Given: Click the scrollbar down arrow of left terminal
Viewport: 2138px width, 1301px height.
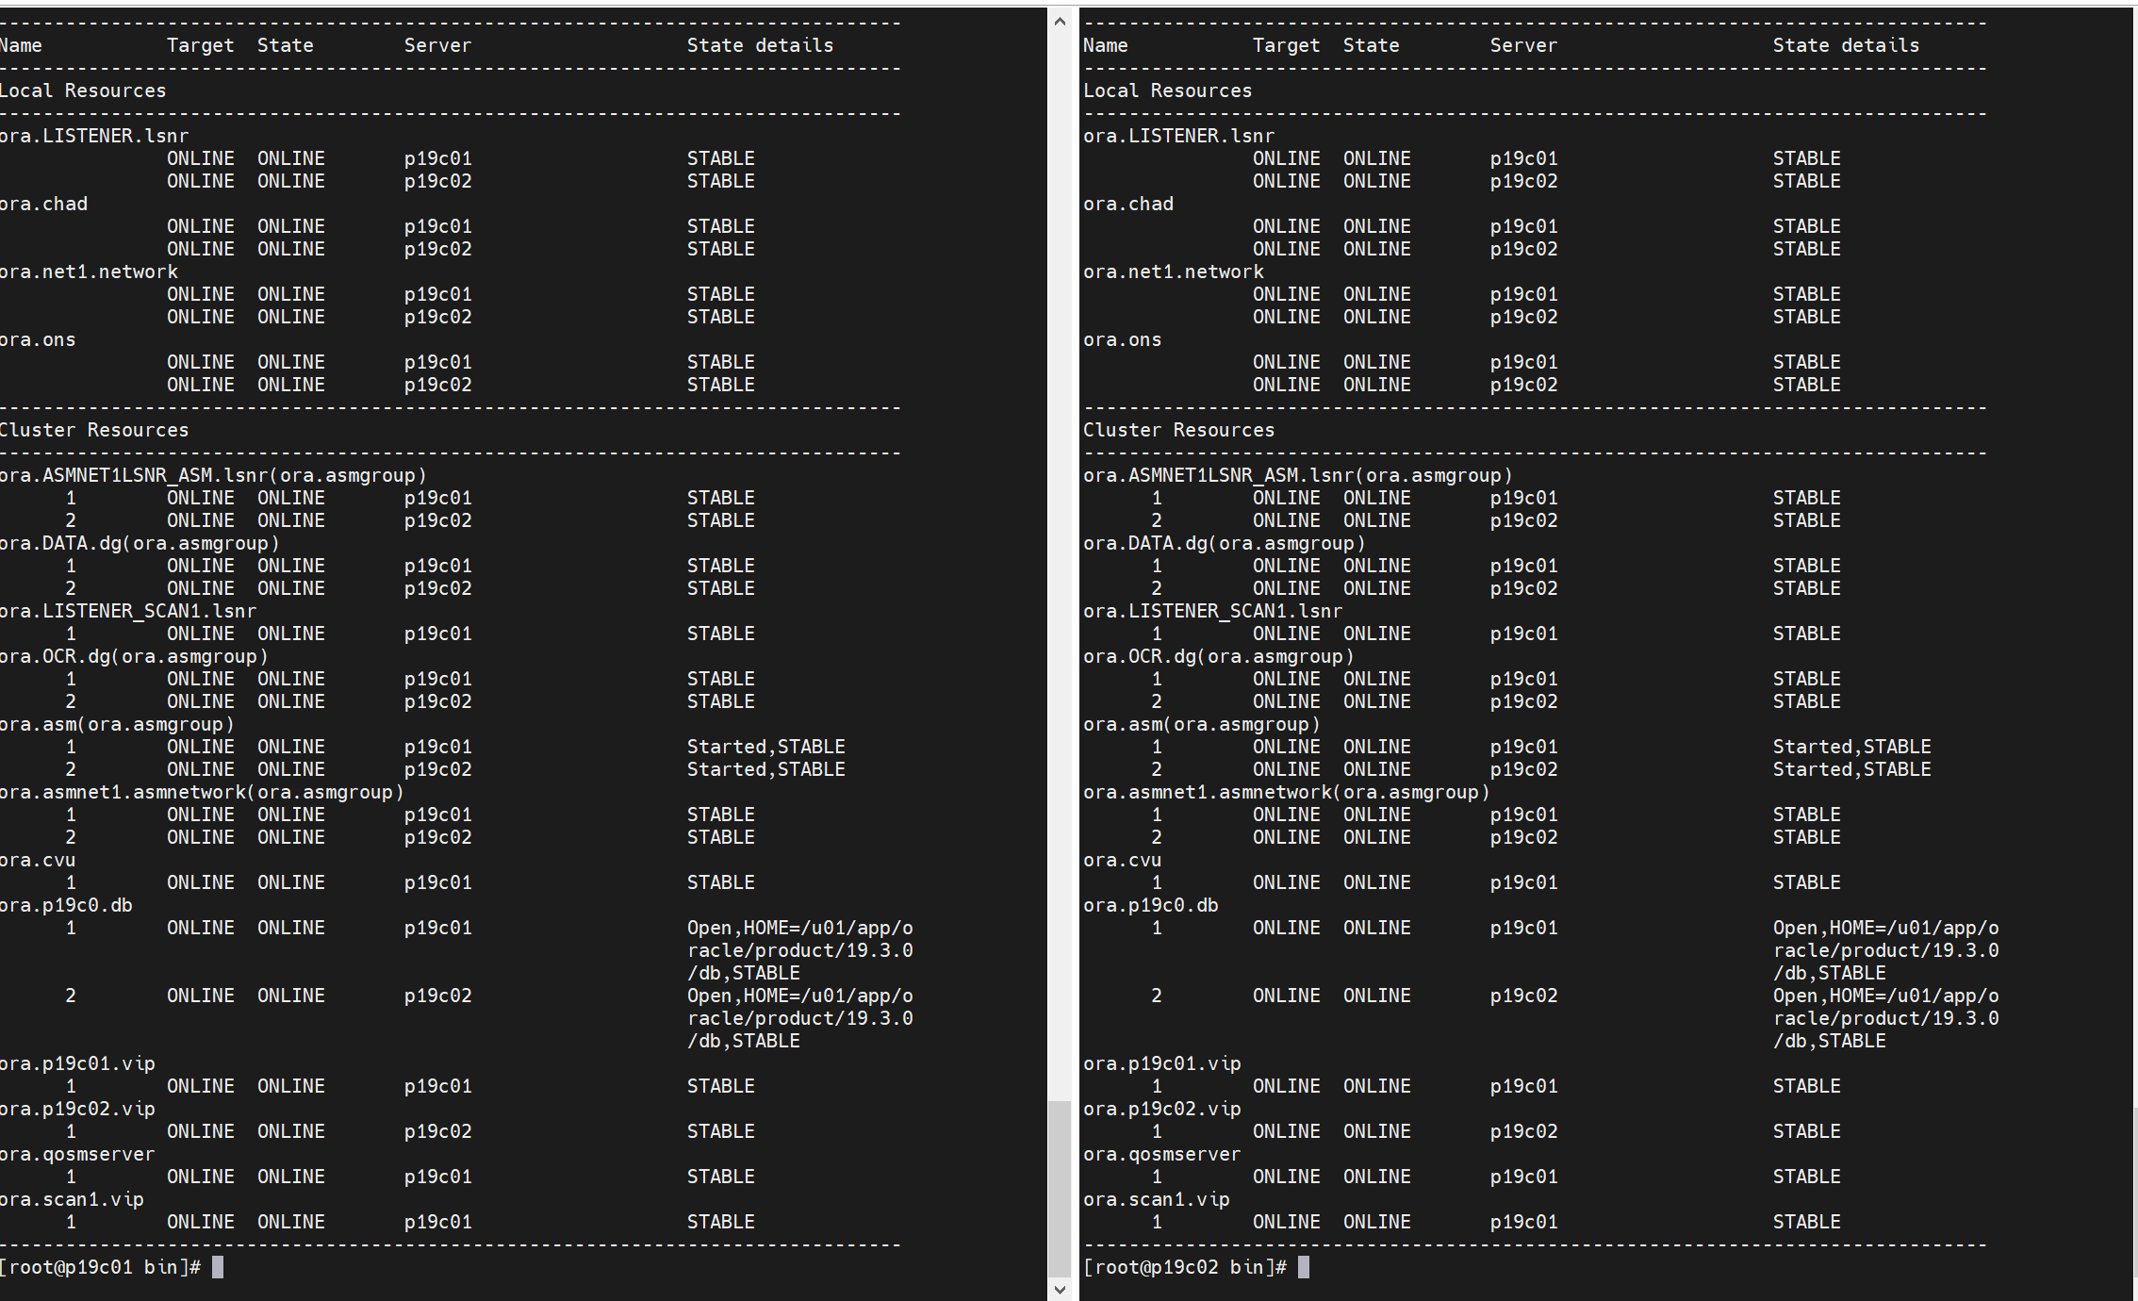Looking at the screenshot, I should 1060,1289.
